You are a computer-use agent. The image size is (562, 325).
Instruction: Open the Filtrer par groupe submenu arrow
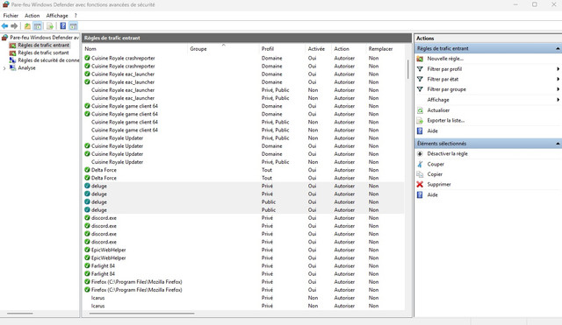[x=558, y=89]
